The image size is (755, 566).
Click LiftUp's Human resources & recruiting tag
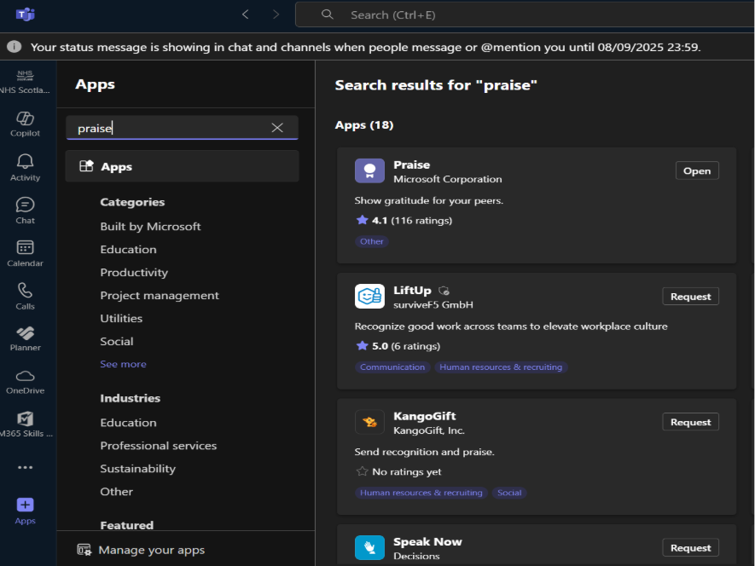501,367
